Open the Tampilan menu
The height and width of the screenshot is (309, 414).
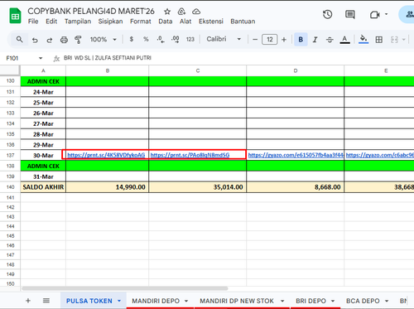click(x=78, y=22)
